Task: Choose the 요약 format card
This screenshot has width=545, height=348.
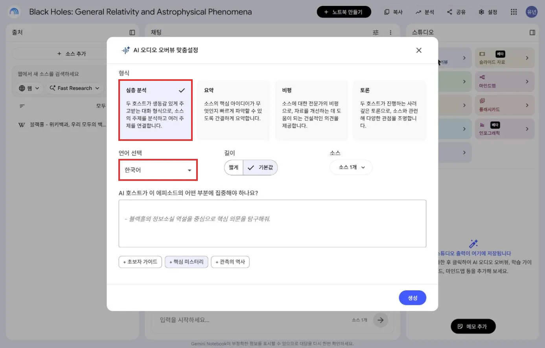Action: pyautogui.click(x=234, y=110)
